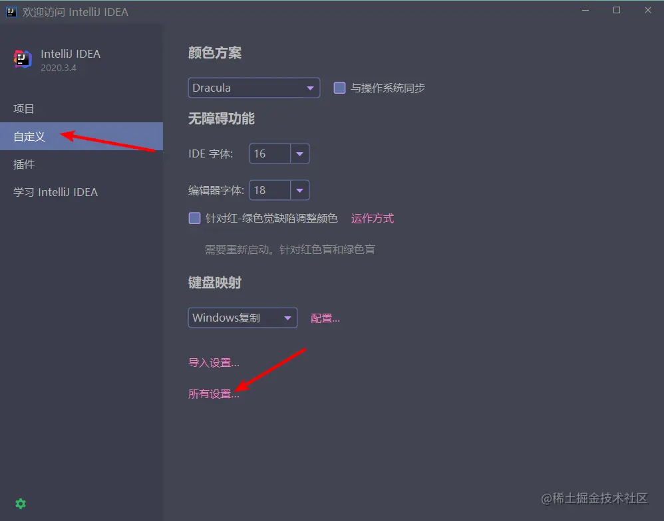Switch to the 插件 tab
664x521 pixels.
point(81,164)
